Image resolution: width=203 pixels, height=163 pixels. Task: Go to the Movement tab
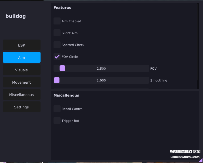(22, 82)
